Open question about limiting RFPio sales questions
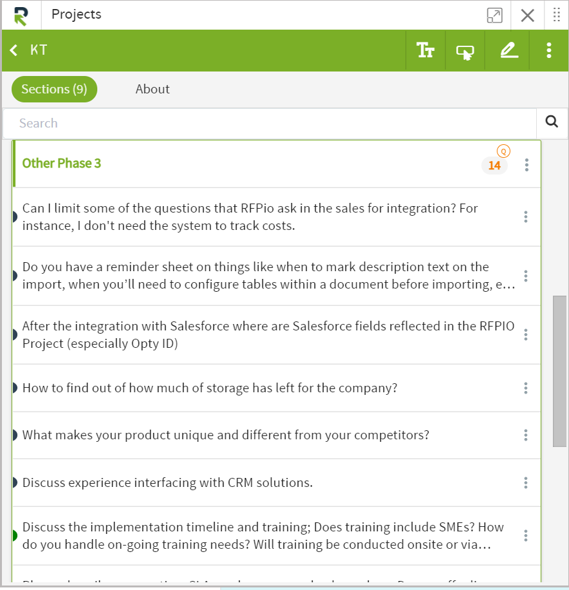Image resolution: width=569 pixels, height=590 pixels. 250,216
